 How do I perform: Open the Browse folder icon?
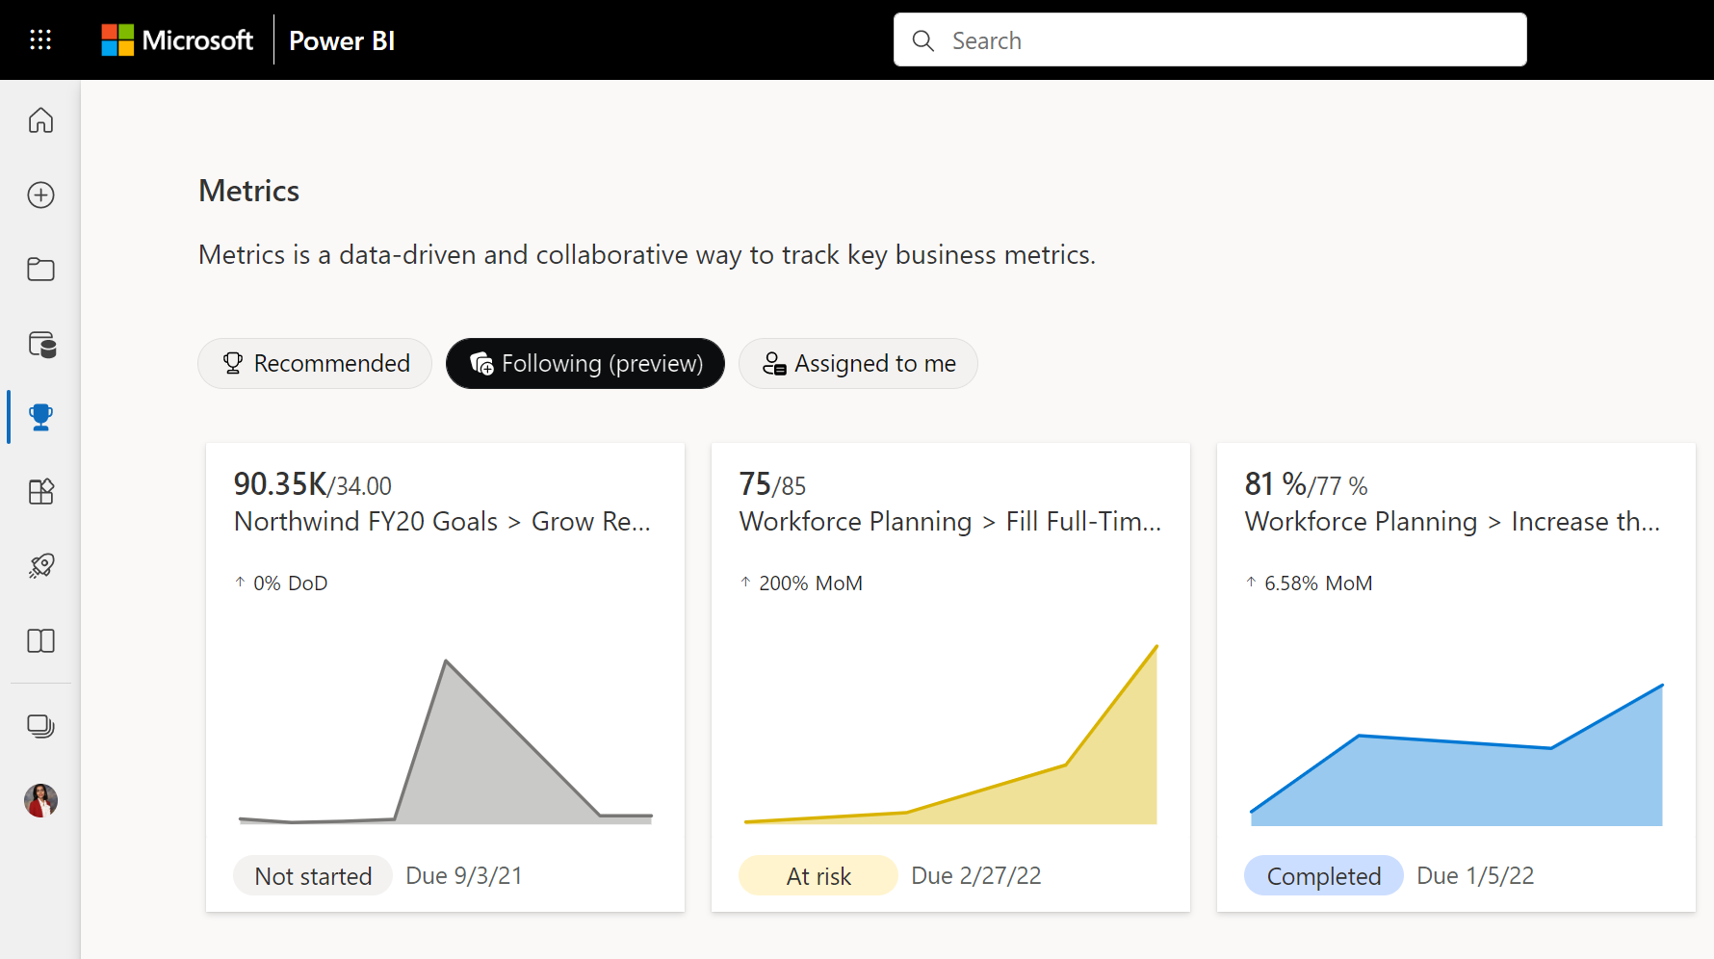(40, 270)
